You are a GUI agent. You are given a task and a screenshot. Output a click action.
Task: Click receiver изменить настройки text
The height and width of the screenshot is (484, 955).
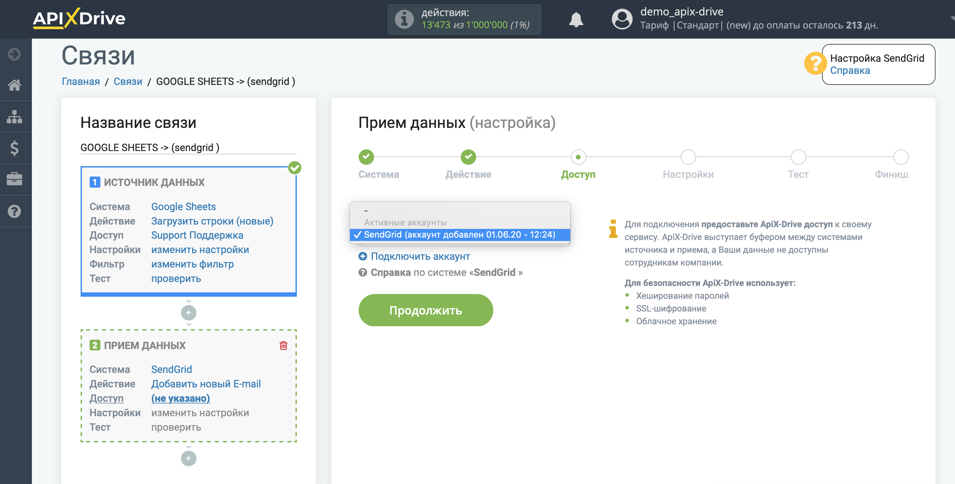[x=200, y=413]
